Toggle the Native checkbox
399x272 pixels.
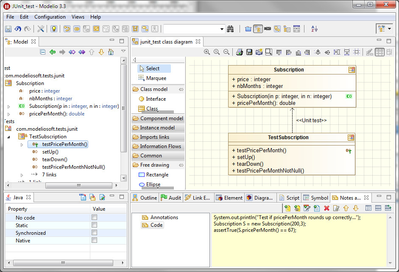click(95, 240)
